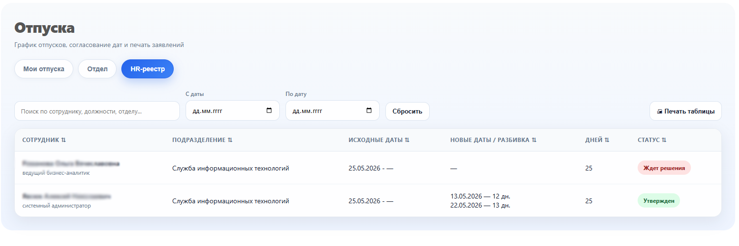Viewport: 739px width, 246px height.
Task: Click the Утвержден status badge
Action: (659, 200)
